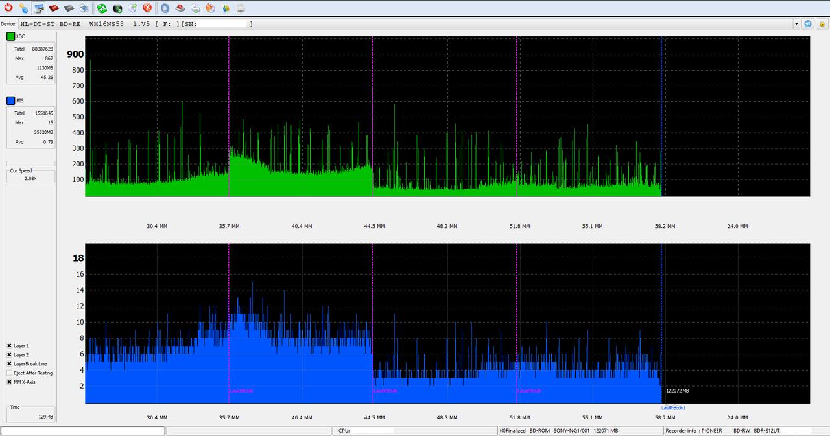Click the disc with drive tray icon

pyautogui.click(x=195, y=8)
